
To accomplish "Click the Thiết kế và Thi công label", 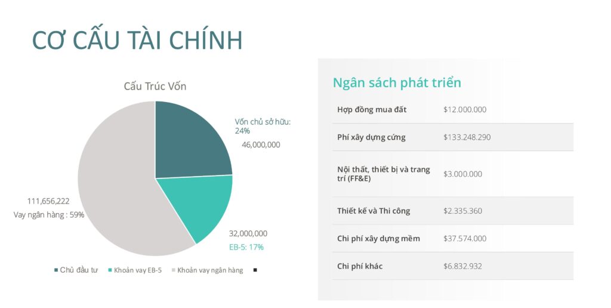I will pos(374,211).
